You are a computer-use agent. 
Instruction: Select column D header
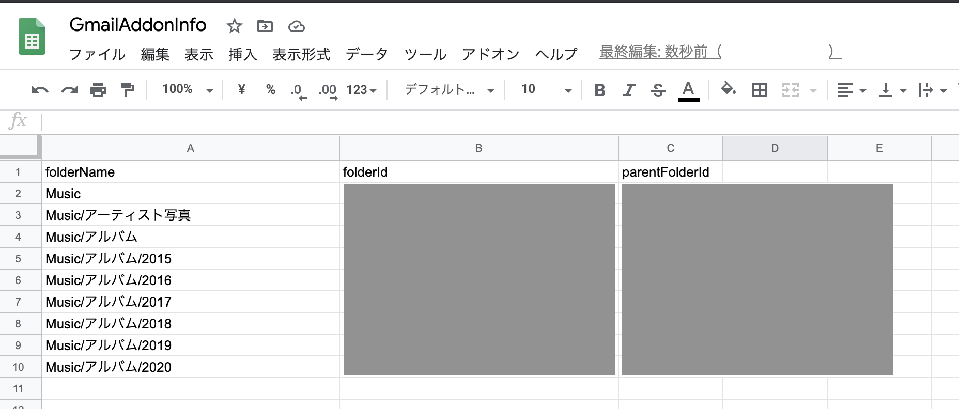pos(775,148)
